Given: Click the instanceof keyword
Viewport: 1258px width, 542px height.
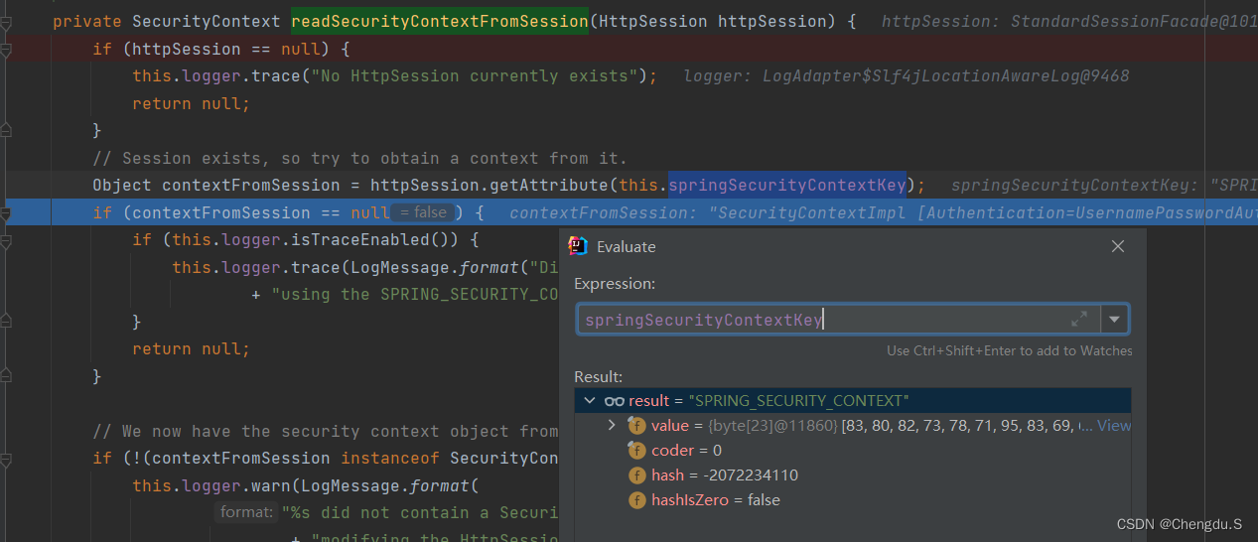Looking at the screenshot, I should pyautogui.click(x=389, y=458).
